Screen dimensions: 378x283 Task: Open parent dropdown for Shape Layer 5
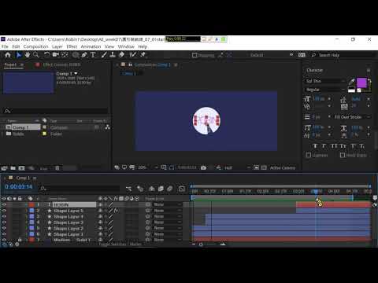[168, 211]
